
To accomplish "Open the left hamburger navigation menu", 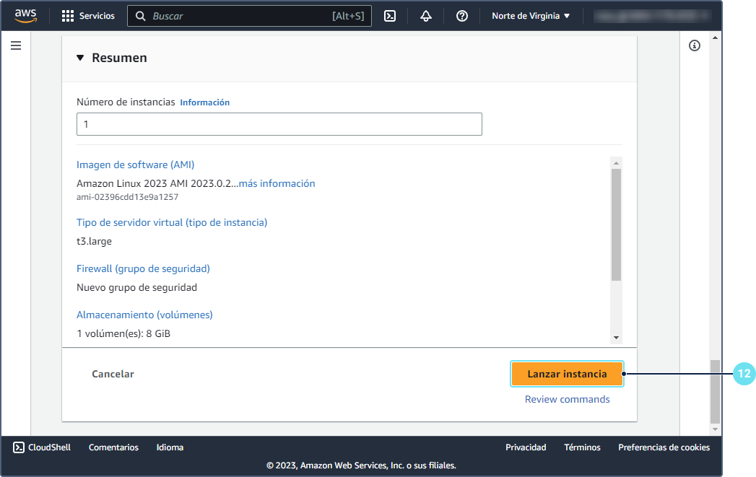I will (x=16, y=45).
